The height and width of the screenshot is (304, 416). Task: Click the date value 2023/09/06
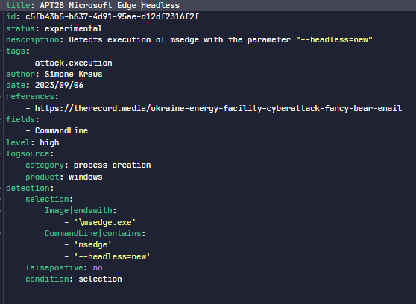[59, 85]
